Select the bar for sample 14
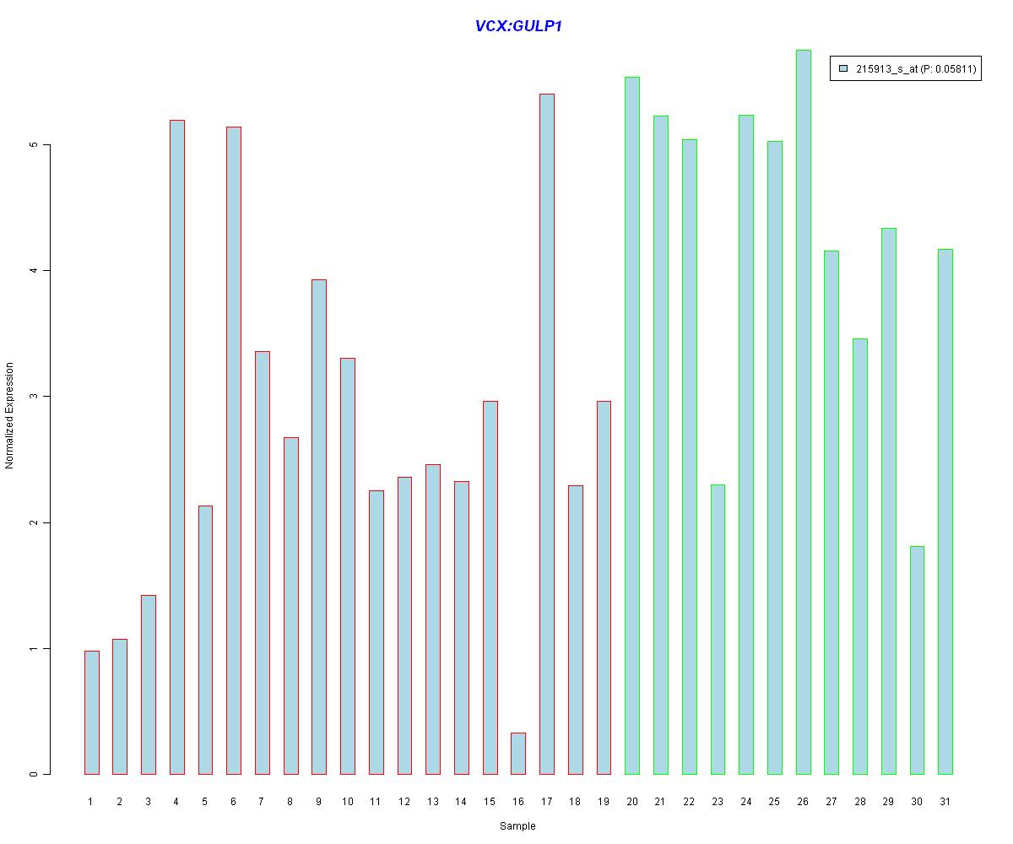The height and width of the screenshot is (844, 1013). (461, 628)
